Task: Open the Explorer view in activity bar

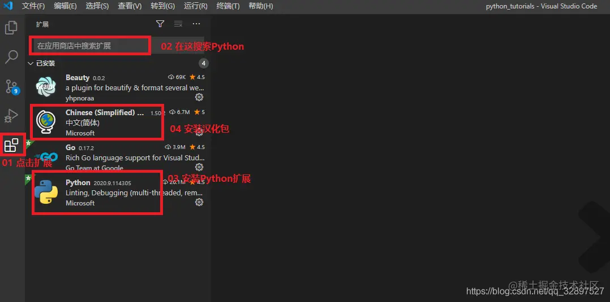Action: click(11, 28)
